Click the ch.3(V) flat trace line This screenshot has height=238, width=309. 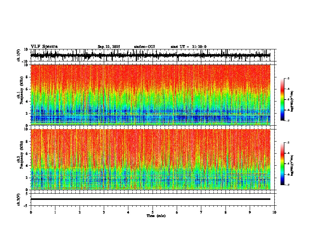151,199
